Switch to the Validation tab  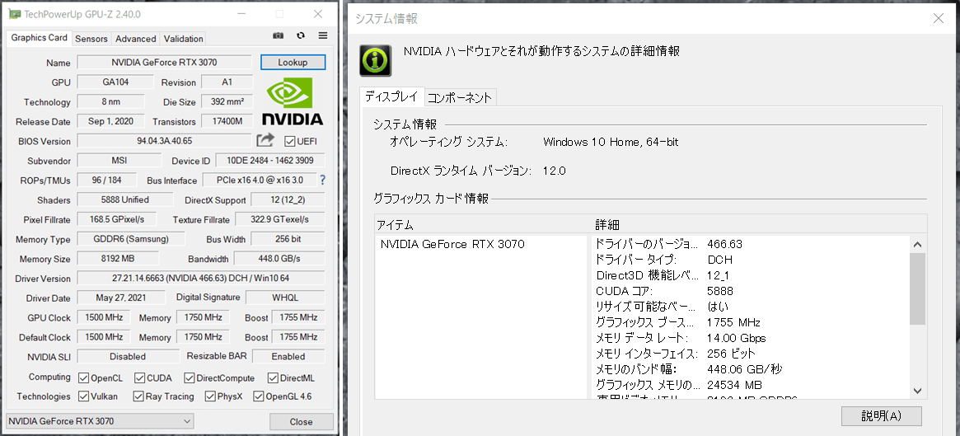[x=183, y=39]
